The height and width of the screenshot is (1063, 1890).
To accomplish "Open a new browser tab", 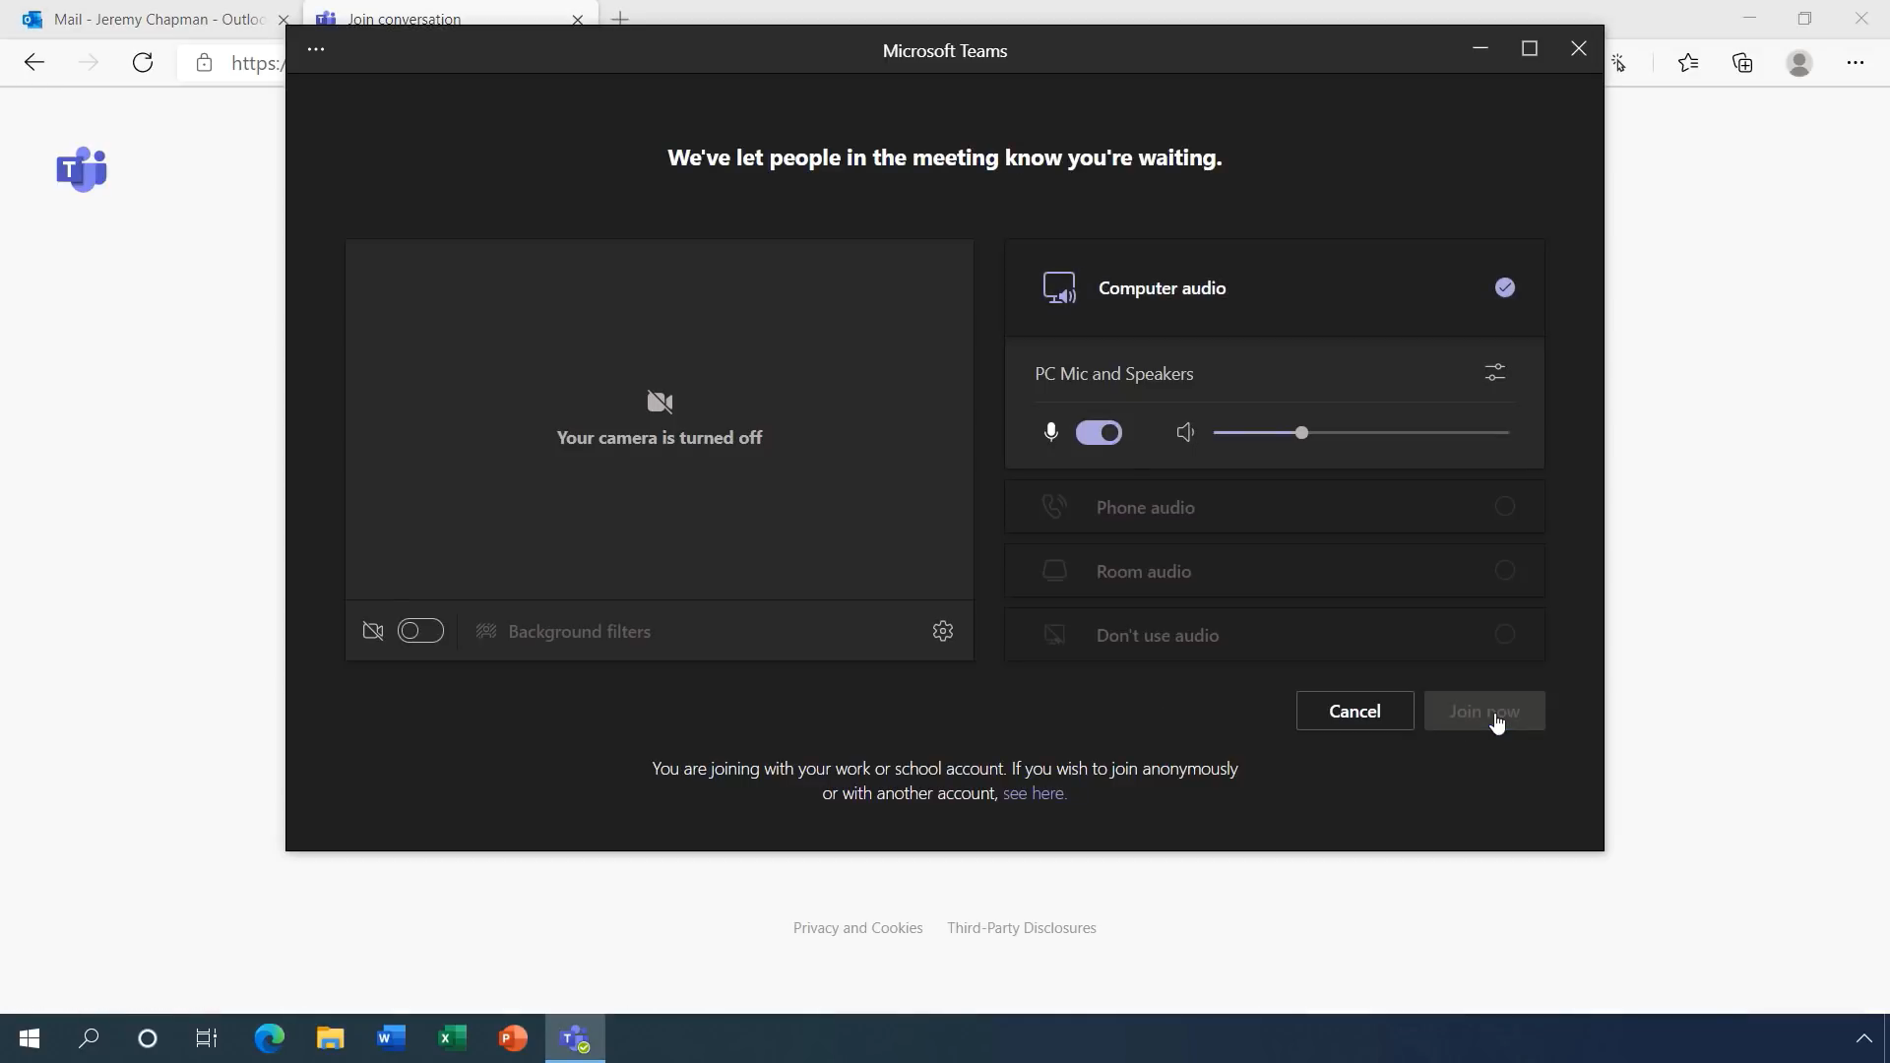I will point(620,19).
